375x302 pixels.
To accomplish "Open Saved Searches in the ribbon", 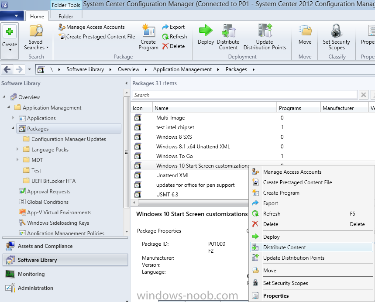I will [x=36, y=38].
